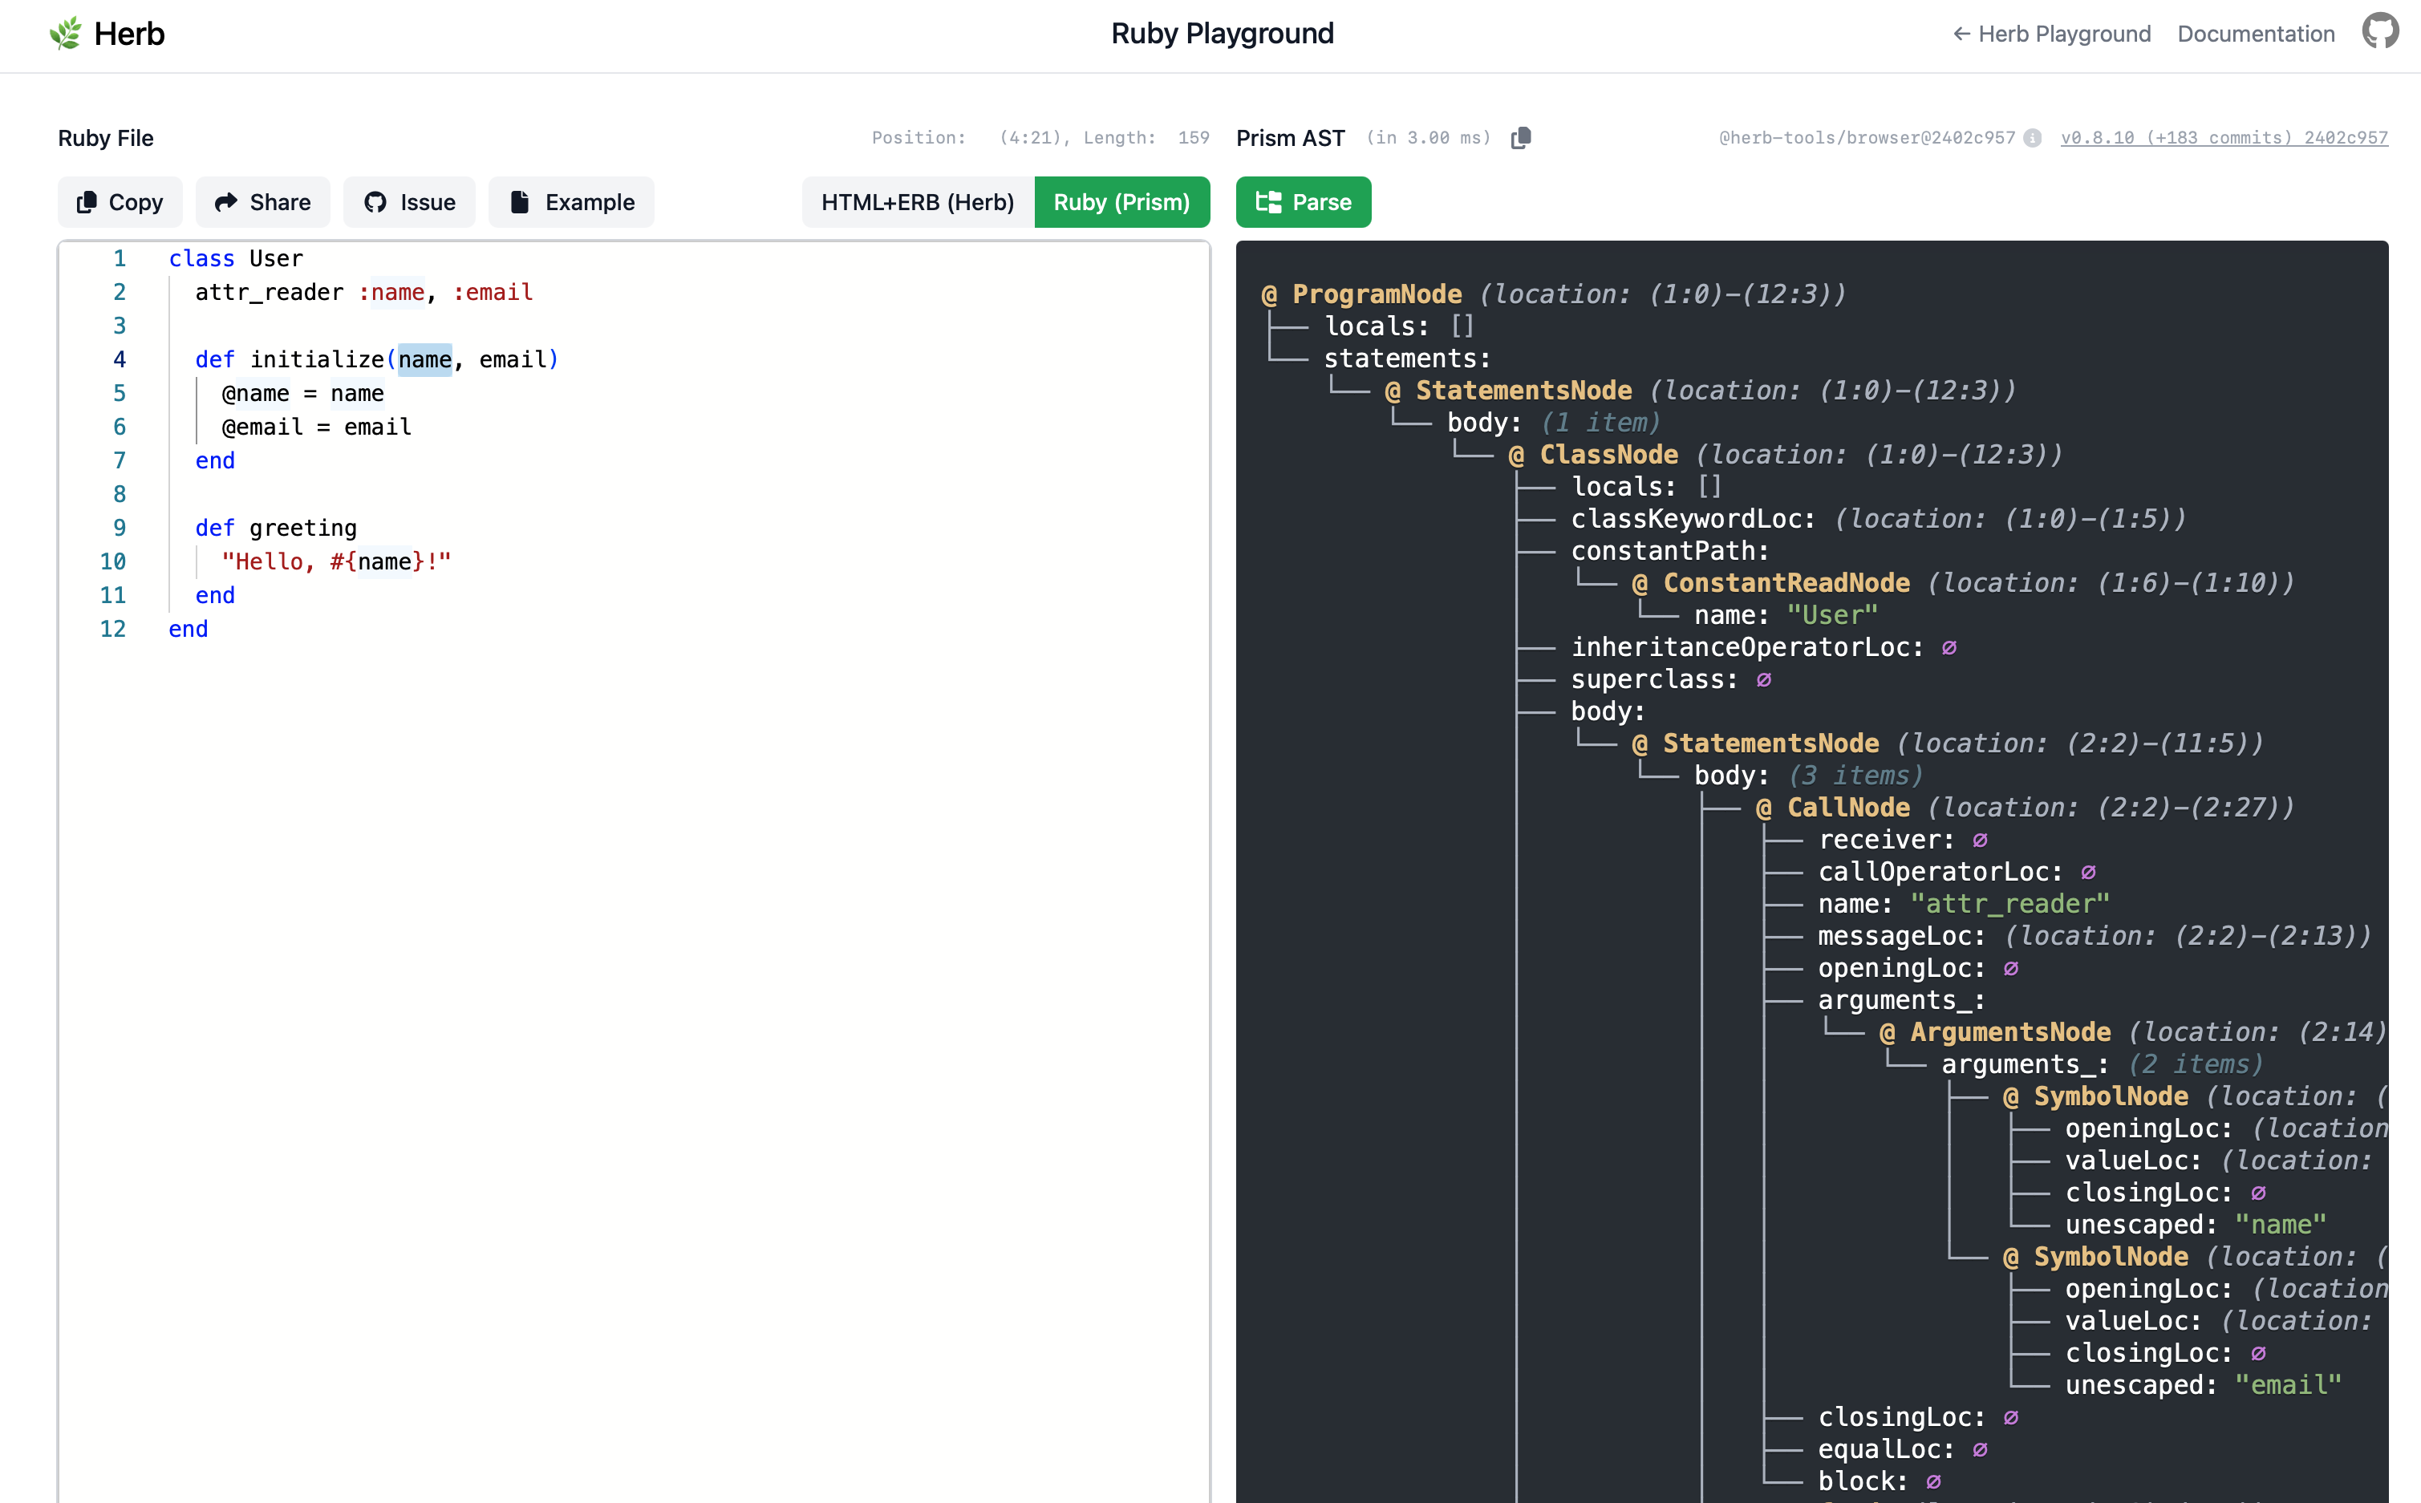The width and height of the screenshot is (2421, 1503).
Task: Select ConstantReadNode showing name User
Action: tap(1786, 581)
